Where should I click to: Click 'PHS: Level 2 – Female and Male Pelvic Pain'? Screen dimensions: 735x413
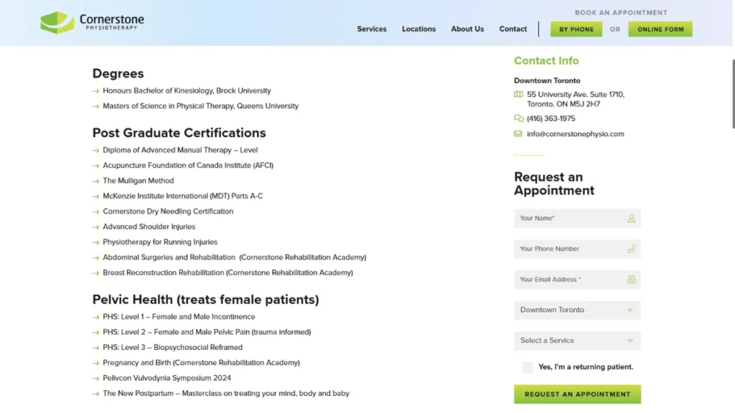pyautogui.click(x=207, y=333)
